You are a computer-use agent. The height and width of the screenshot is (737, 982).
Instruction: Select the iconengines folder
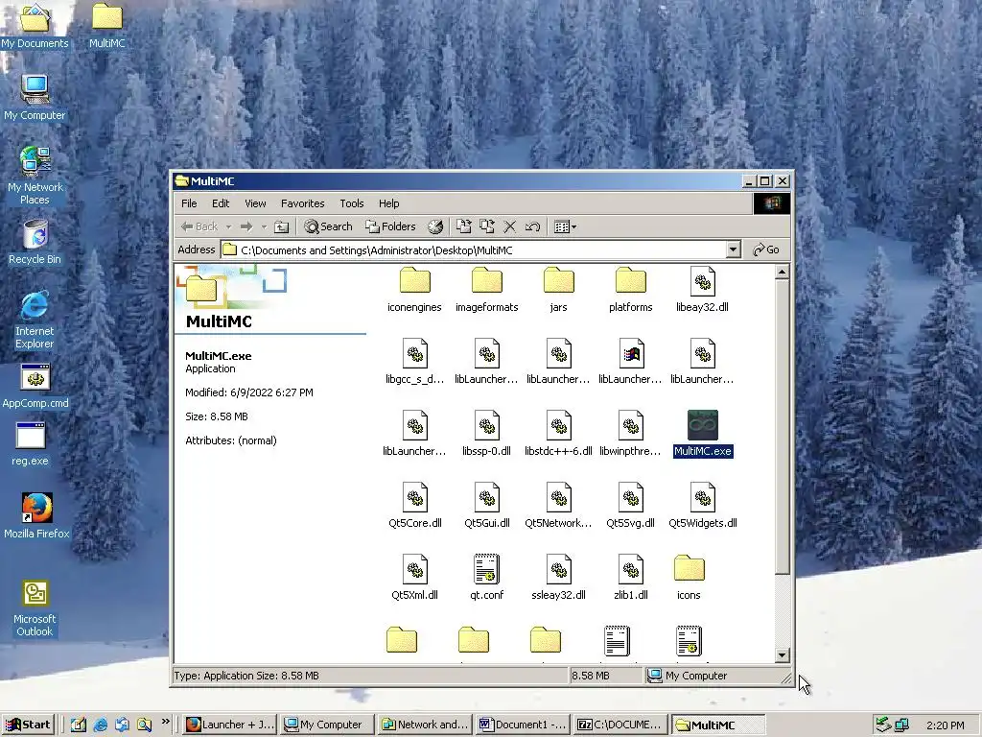[414, 290]
